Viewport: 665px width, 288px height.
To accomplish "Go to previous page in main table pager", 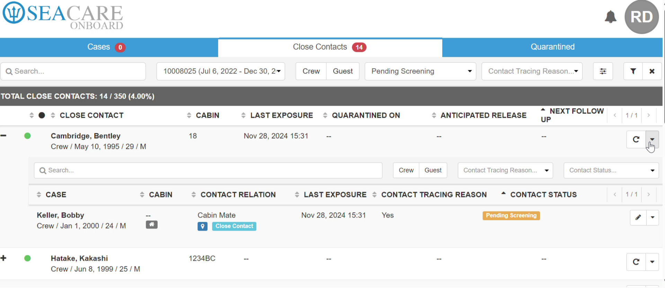I will 615,115.
